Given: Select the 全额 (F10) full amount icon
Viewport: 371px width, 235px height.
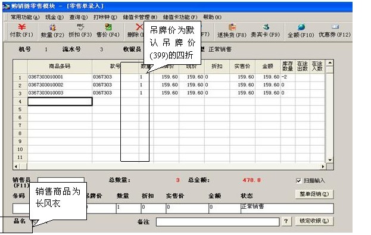Looking at the screenshot, I should point(301,31).
